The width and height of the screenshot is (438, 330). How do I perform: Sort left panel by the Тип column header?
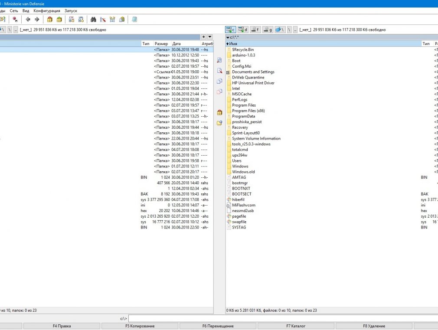147,44
